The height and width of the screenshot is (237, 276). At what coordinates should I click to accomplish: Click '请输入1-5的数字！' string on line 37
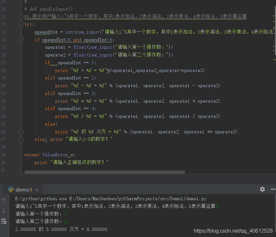(89, 139)
